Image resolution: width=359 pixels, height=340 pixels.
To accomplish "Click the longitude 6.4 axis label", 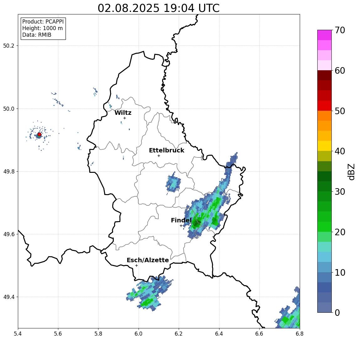I will (219, 334).
